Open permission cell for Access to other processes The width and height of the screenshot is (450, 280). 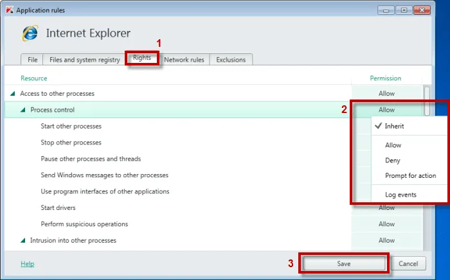(x=386, y=93)
